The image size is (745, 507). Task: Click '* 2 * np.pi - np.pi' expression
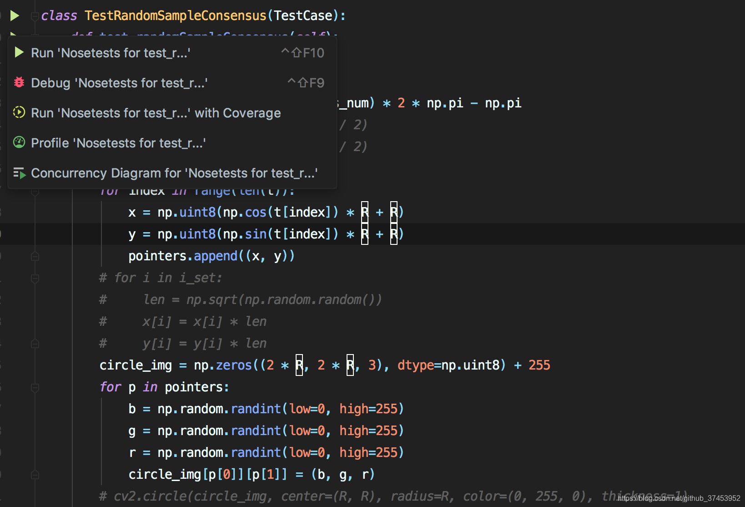click(452, 103)
